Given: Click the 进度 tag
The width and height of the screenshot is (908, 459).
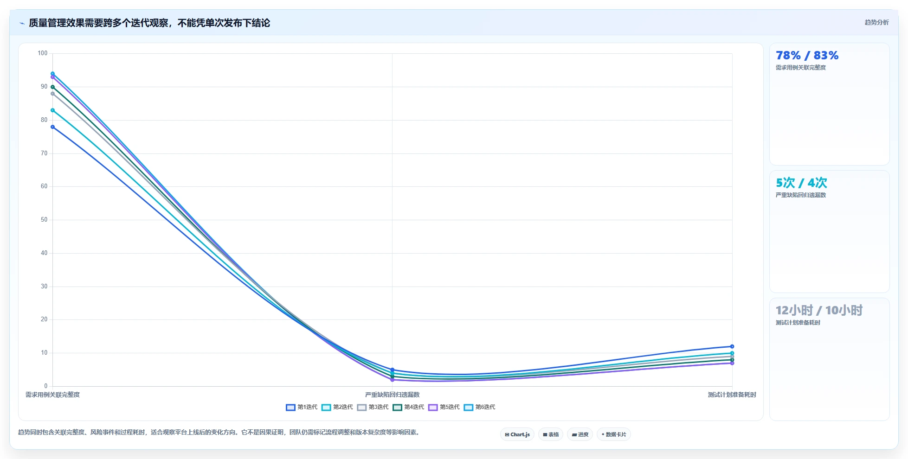Looking at the screenshot, I should click(x=580, y=434).
